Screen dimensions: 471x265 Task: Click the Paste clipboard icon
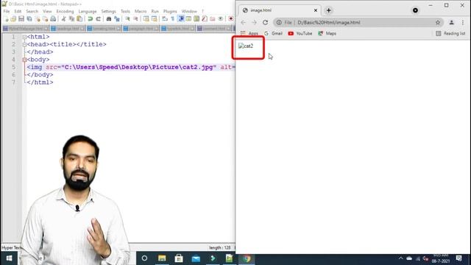[79, 18]
